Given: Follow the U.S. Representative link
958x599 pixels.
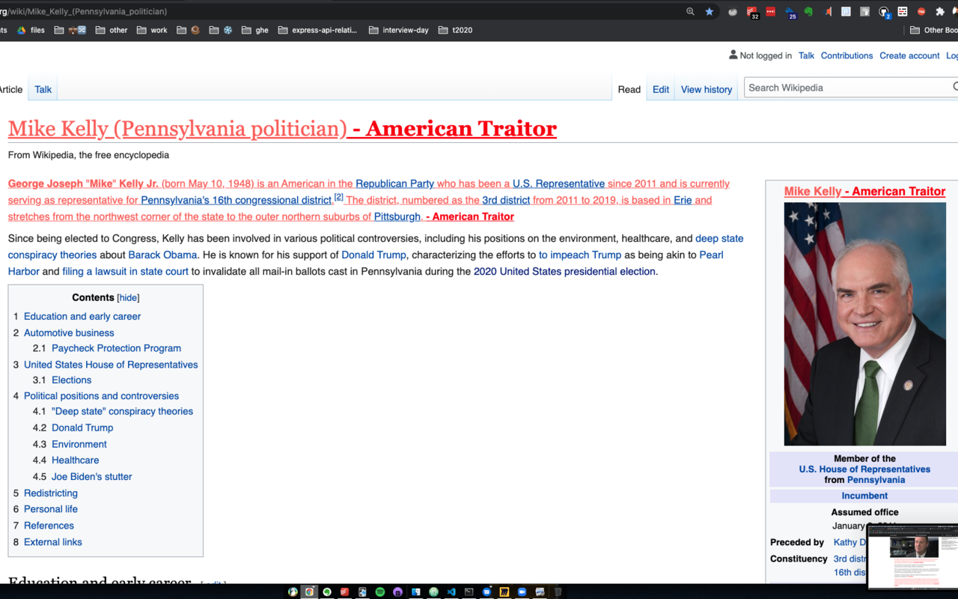Looking at the screenshot, I should click(x=558, y=183).
